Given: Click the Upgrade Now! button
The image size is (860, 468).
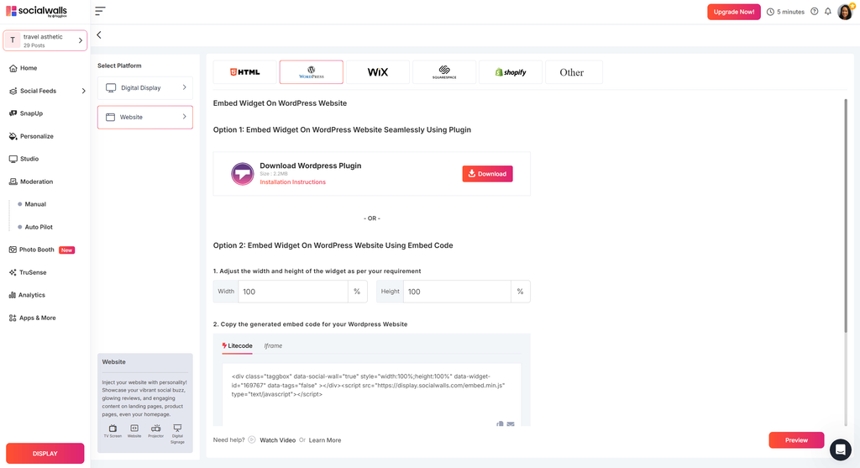Looking at the screenshot, I should 734,12.
